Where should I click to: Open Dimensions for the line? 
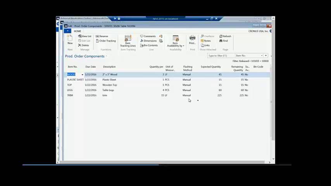(x=148, y=41)
